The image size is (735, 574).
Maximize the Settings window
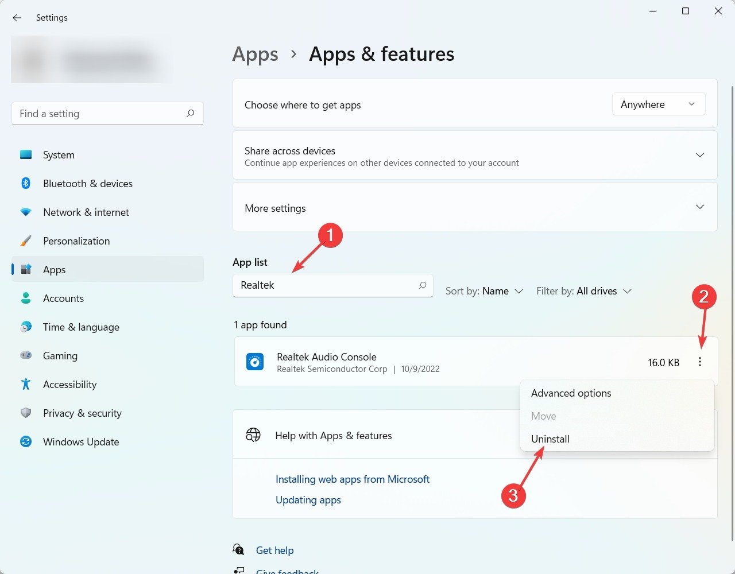tap(686, 11)
